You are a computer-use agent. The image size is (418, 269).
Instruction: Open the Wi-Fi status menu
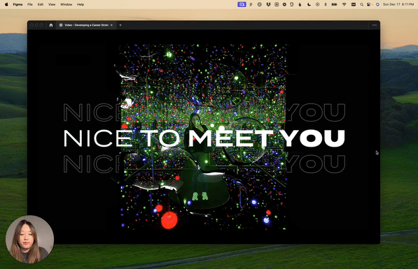344,4
